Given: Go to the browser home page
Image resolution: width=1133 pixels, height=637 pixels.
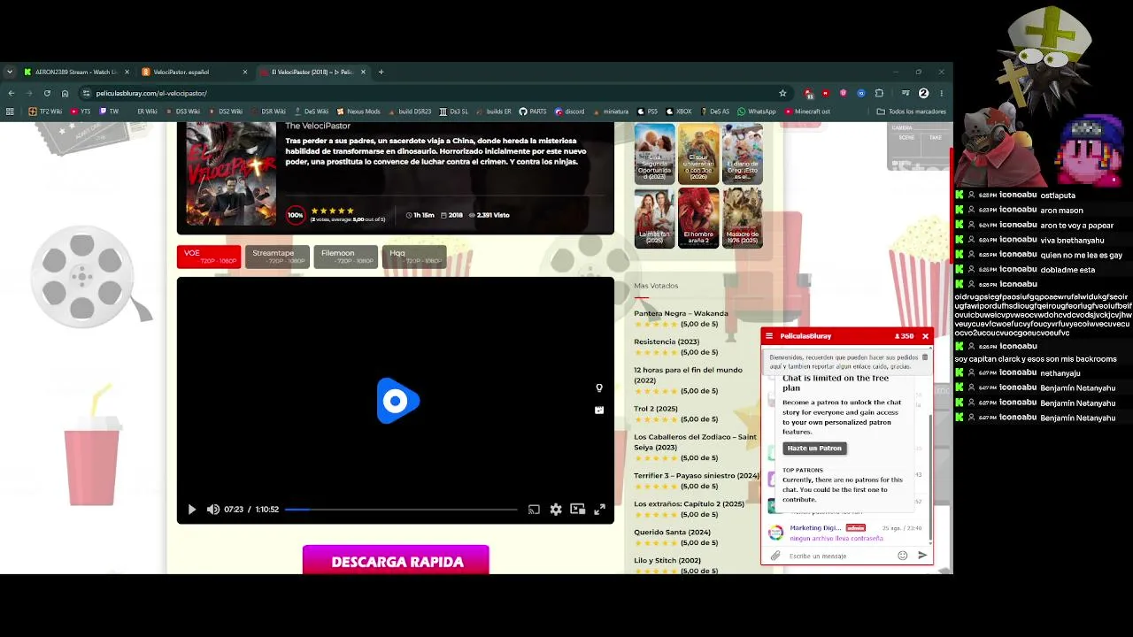Looking at the screenshot, I should click(x=65, y=93).
